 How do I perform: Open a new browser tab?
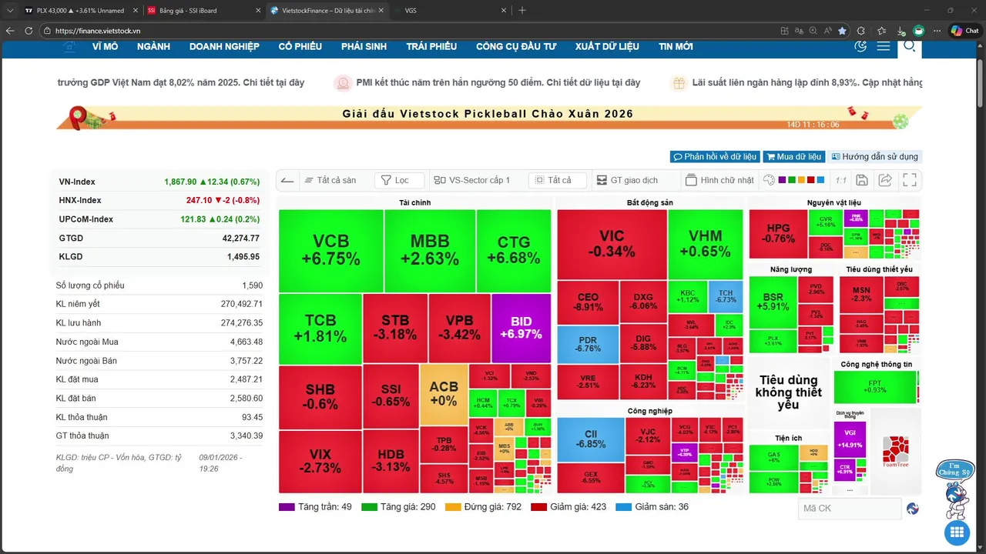pyautogui.click(x=522, y=10)
